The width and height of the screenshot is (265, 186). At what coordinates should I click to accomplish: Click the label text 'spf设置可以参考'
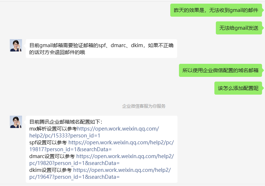[x=48, y=142]
